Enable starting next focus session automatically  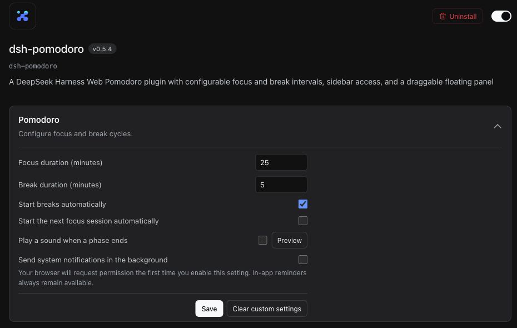coord(302,221)
